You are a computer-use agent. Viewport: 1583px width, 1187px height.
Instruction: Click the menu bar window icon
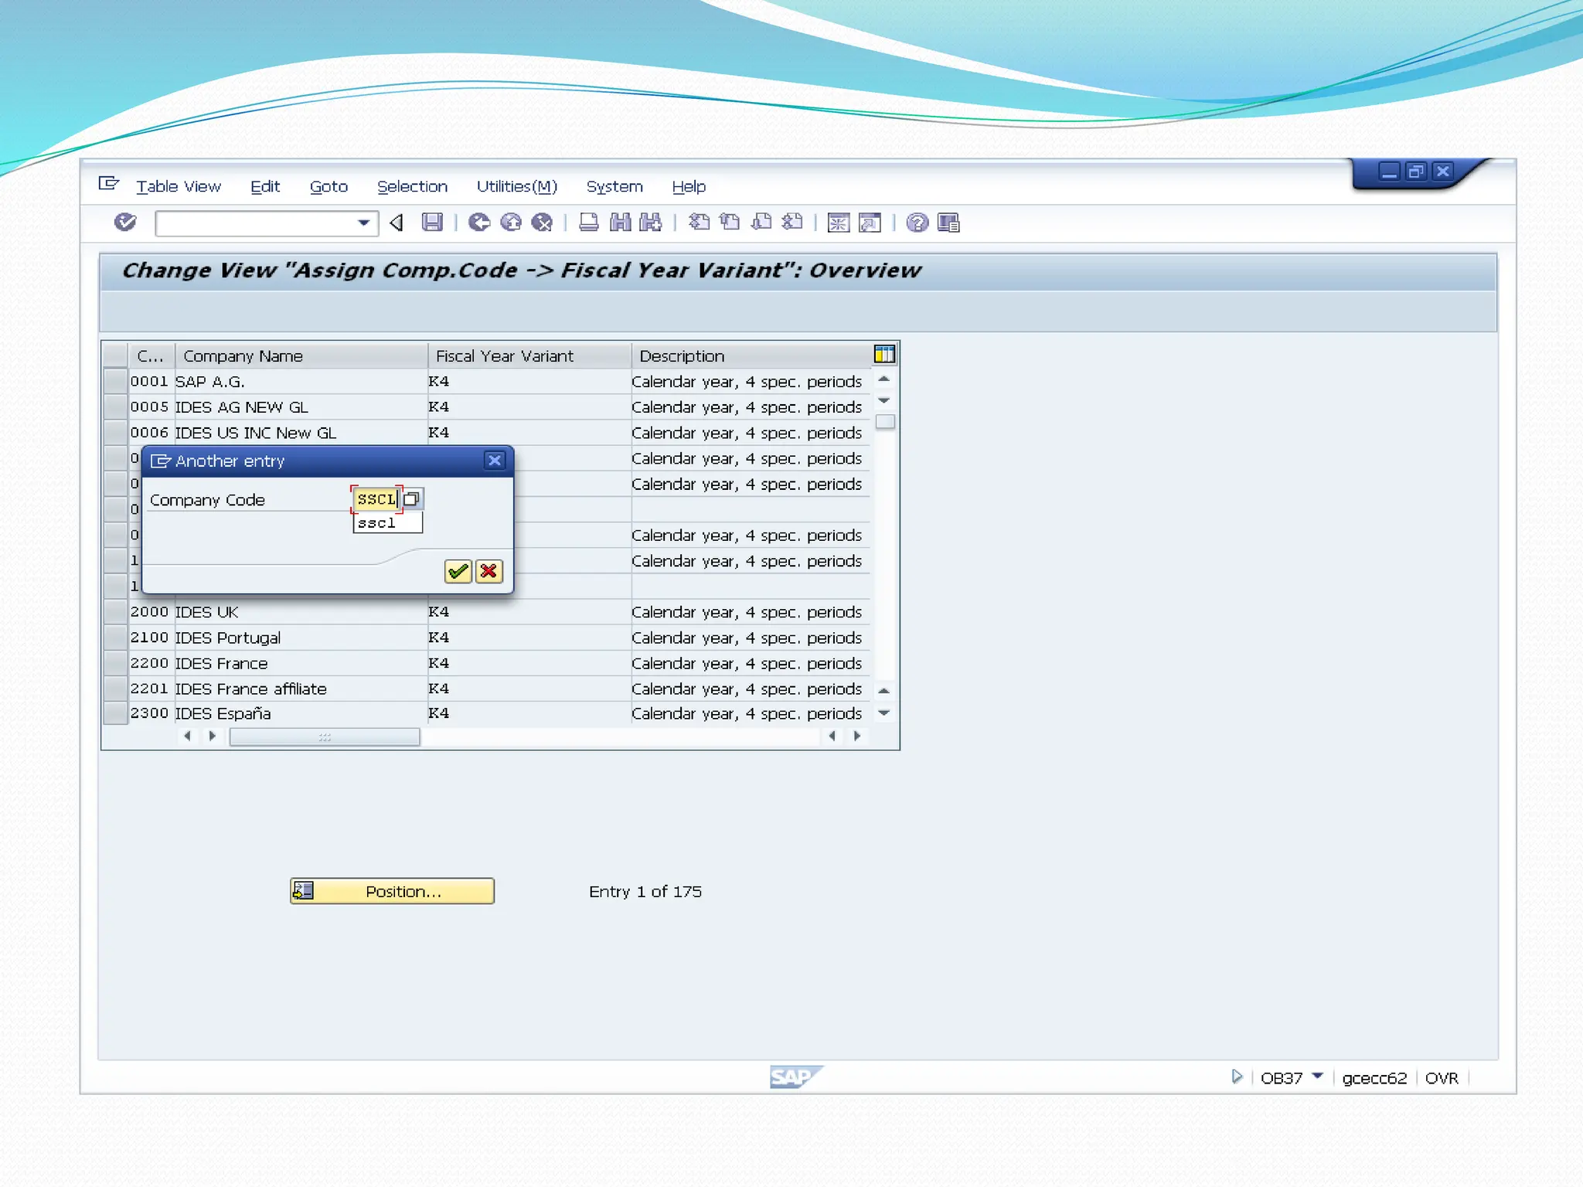109,183
